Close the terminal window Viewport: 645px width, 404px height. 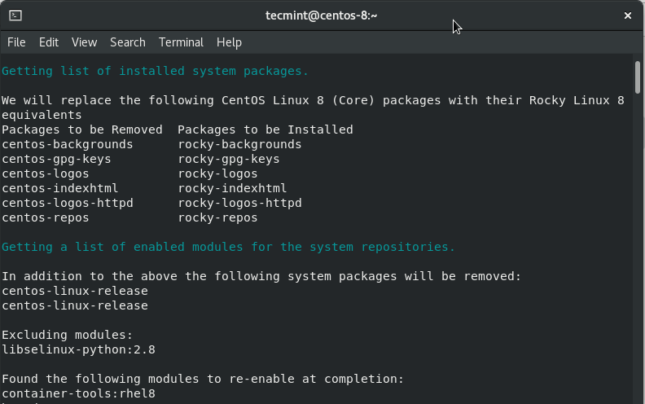628,15
